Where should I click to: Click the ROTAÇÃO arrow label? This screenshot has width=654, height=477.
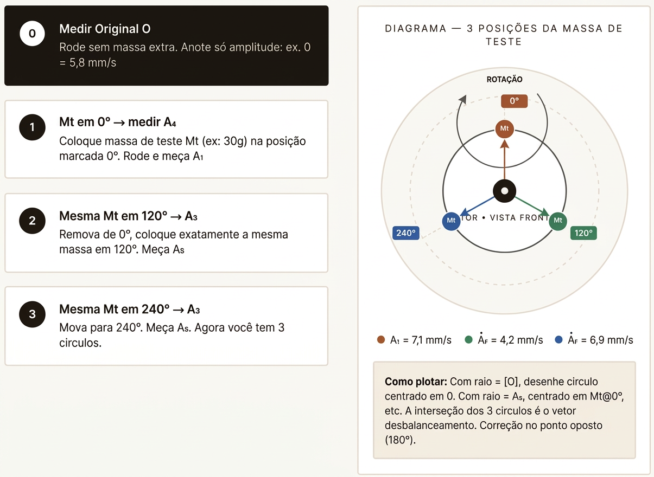(x=504, y=79)
